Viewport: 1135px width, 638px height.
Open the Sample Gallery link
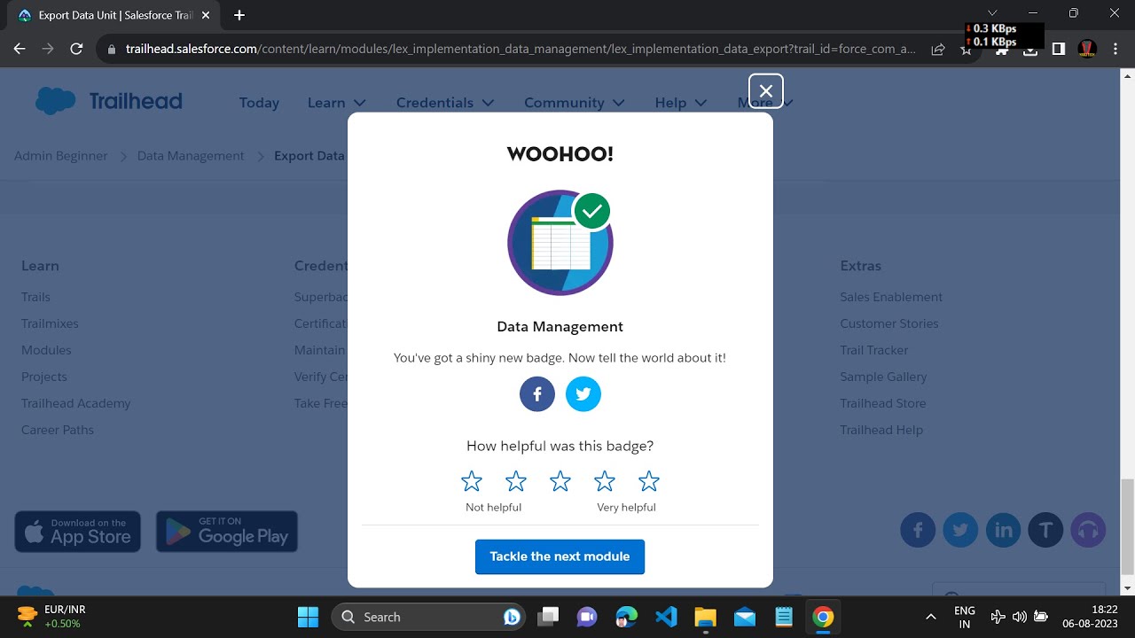pos(883,377)
